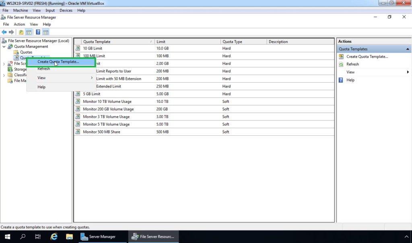
Task: Open the FSRM Help menu
Action: 47,24
